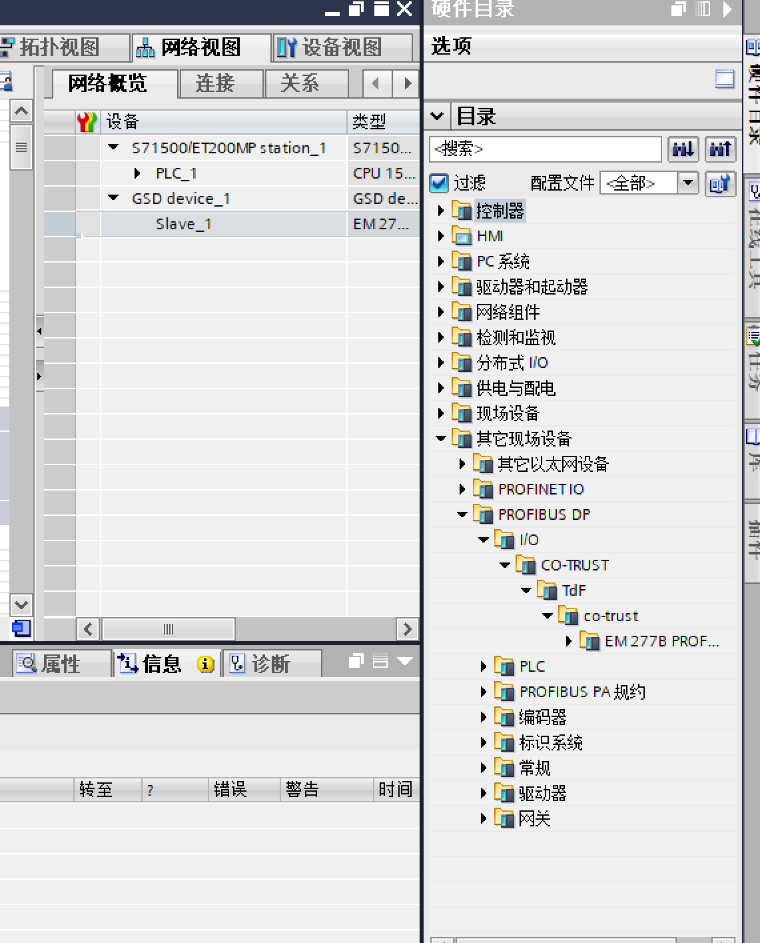Screen dimensions: 760x943
Task: Collapse the I/O folder
Action: coord(483,540)
